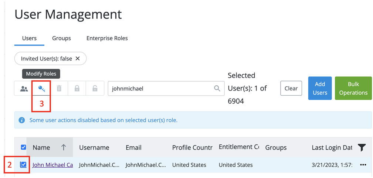Click the Add Users button
This screenshot has width=373, height=178.
(x=320, y=88)
